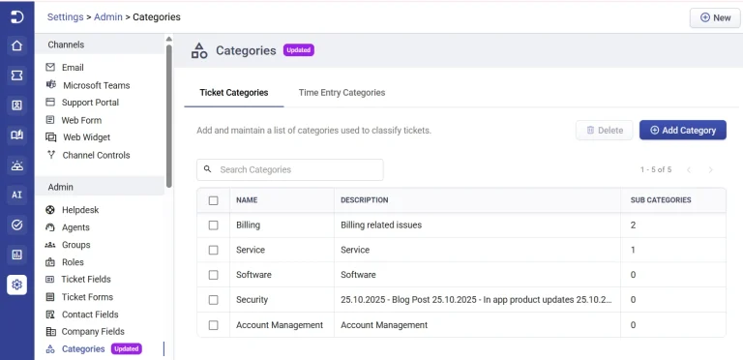
Task: Click the people icon beside Groups
Action: [x=50, y=245]
